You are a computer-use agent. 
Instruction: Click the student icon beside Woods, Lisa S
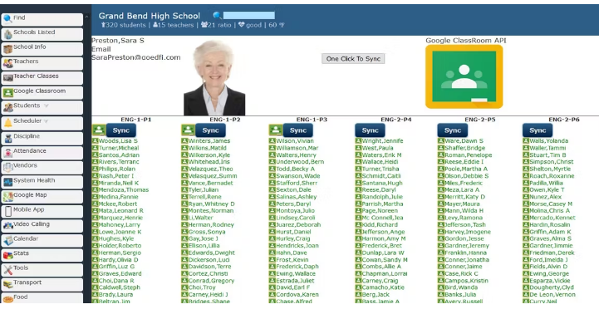95,141
